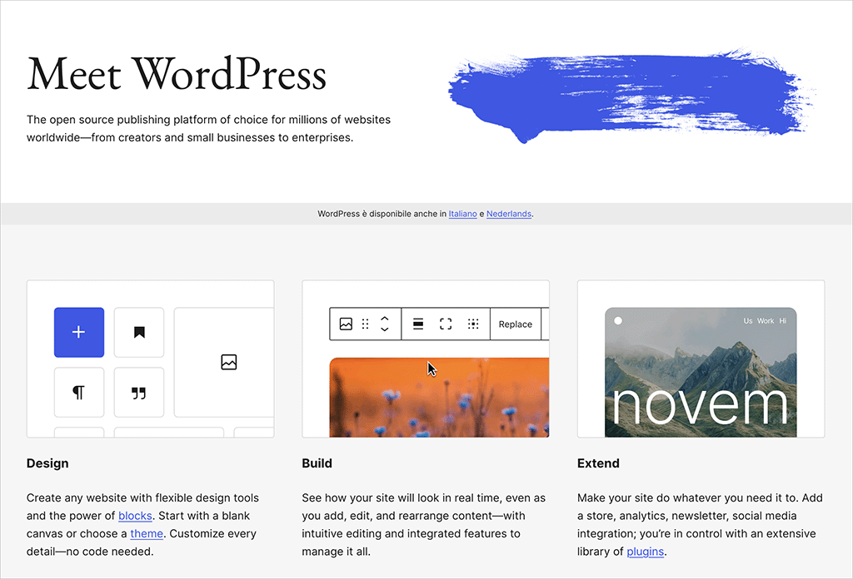
Task: Click the Meet WordPress heading
Action: pyautogui.click(x=177, y=74)
